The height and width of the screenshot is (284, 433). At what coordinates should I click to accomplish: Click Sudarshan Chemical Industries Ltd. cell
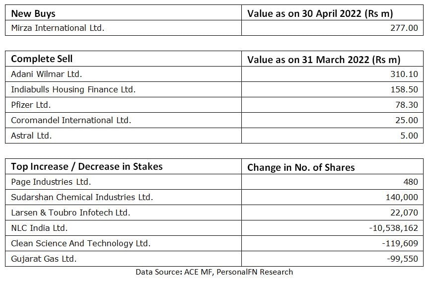[81, 197]
